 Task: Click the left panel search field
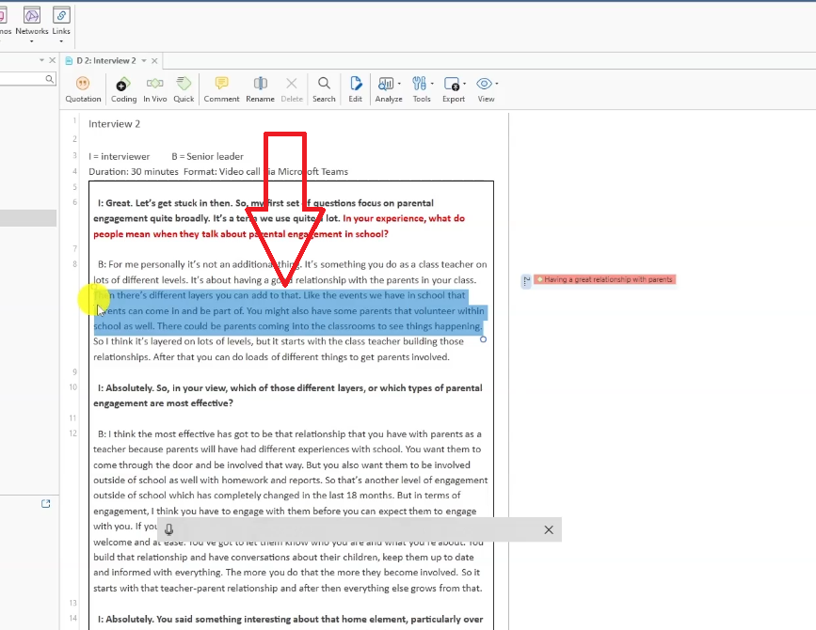23,79
